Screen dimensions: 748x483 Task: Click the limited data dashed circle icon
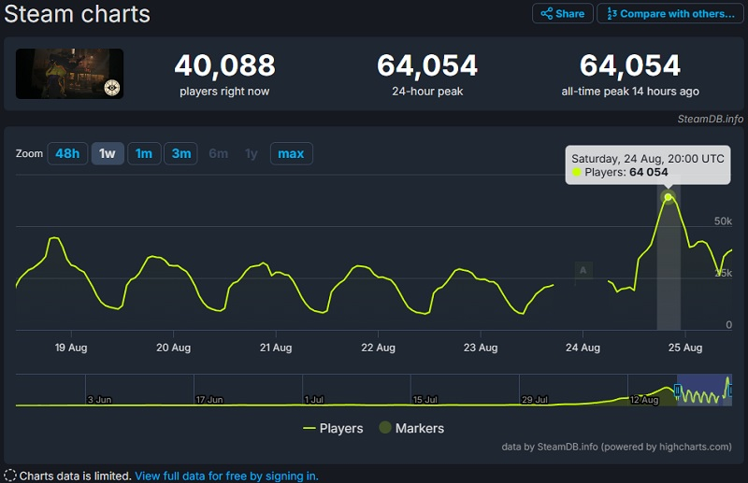pyautogui.click(x=10, y=476)
